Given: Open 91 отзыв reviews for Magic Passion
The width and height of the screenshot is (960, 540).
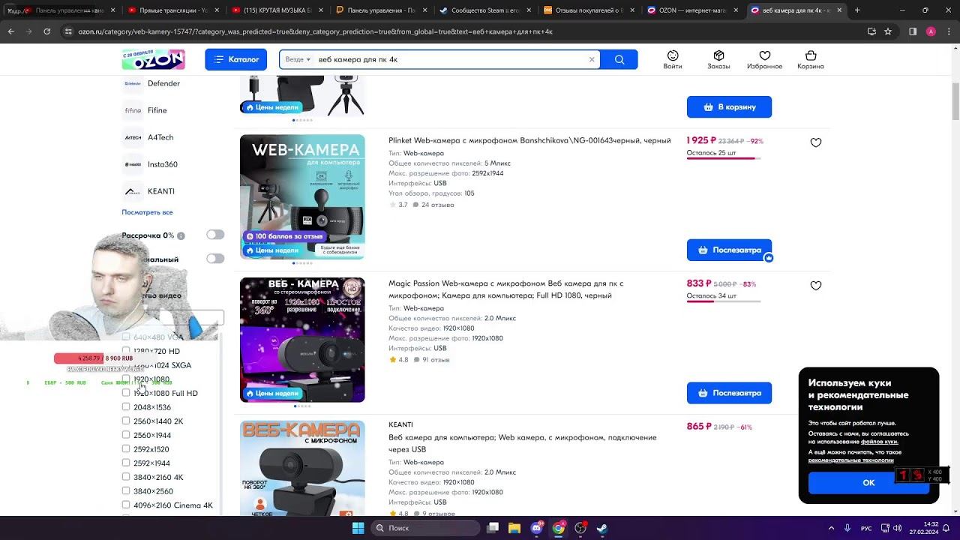Looking at the screenshot, I should pos(431,360).
